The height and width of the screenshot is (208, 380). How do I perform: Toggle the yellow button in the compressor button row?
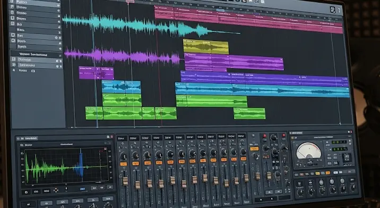point(317,173)
